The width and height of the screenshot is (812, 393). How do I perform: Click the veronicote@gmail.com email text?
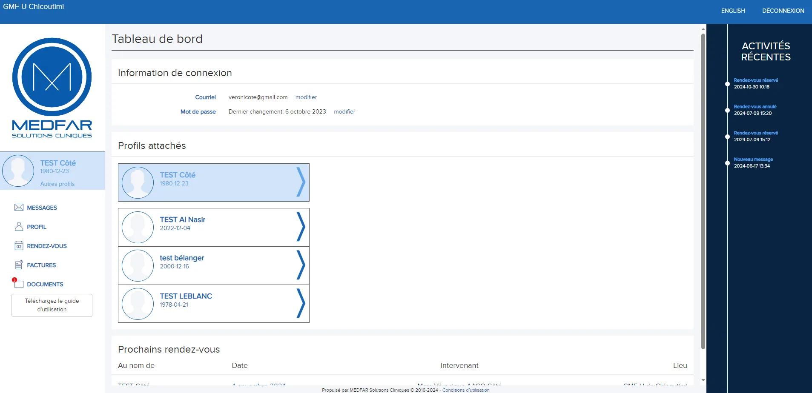pyautogui.click(x=258, y=97)
